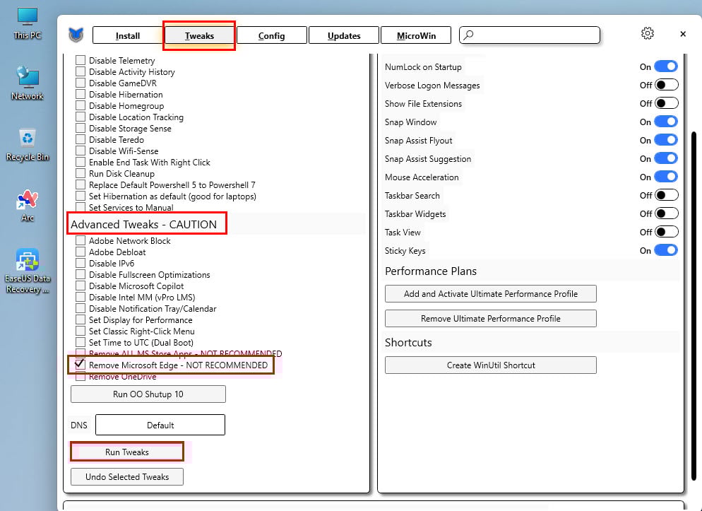Check Disable Fullscreen Optimizations
Viewport: 702px width, 511px height.
point(81,274)
